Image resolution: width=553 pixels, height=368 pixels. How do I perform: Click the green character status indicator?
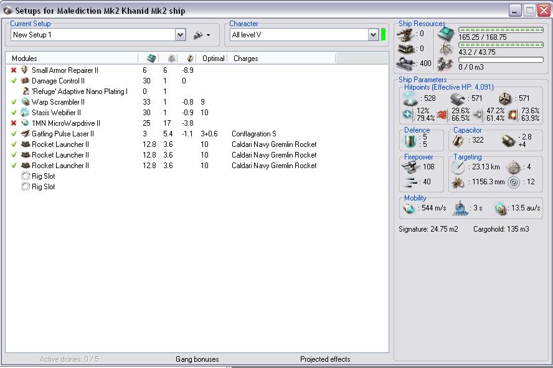(384, 35)
